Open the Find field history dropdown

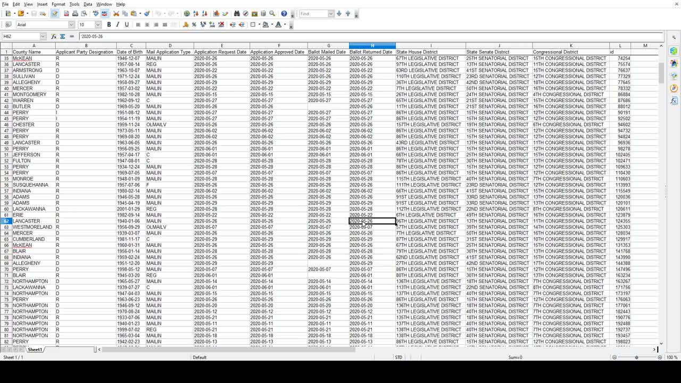[x=331, y=13]
